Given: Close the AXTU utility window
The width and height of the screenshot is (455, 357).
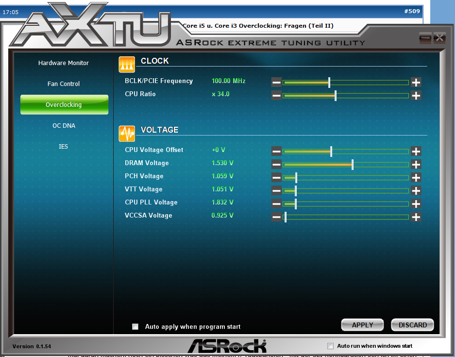Looking at the screenshot, I should 439,38.
